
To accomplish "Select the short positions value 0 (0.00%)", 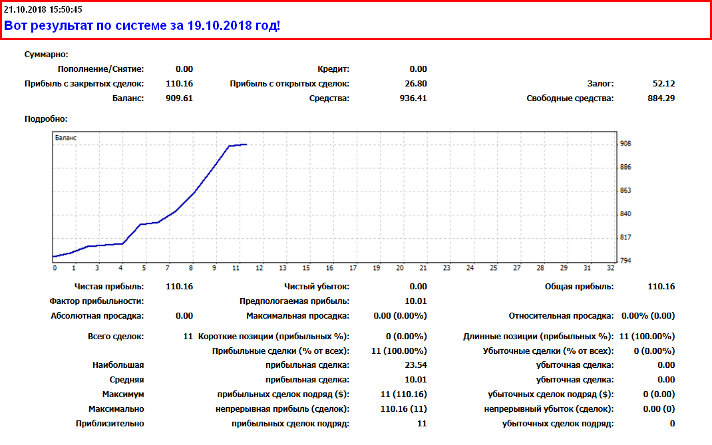I will coord(407,337).
